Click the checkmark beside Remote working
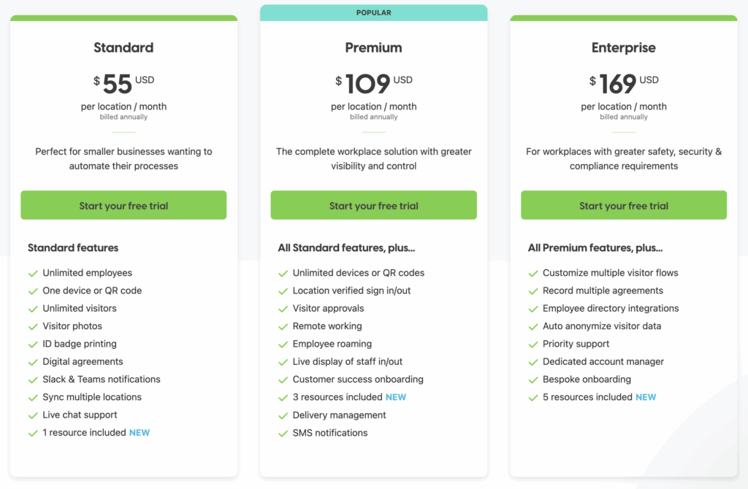748x489 pixels. [283, 326]
